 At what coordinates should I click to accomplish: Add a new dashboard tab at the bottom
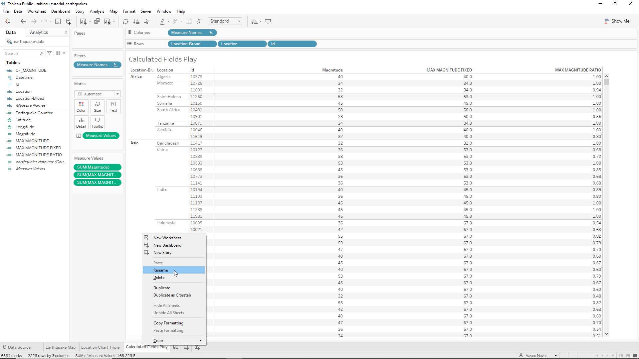(186, 347)
